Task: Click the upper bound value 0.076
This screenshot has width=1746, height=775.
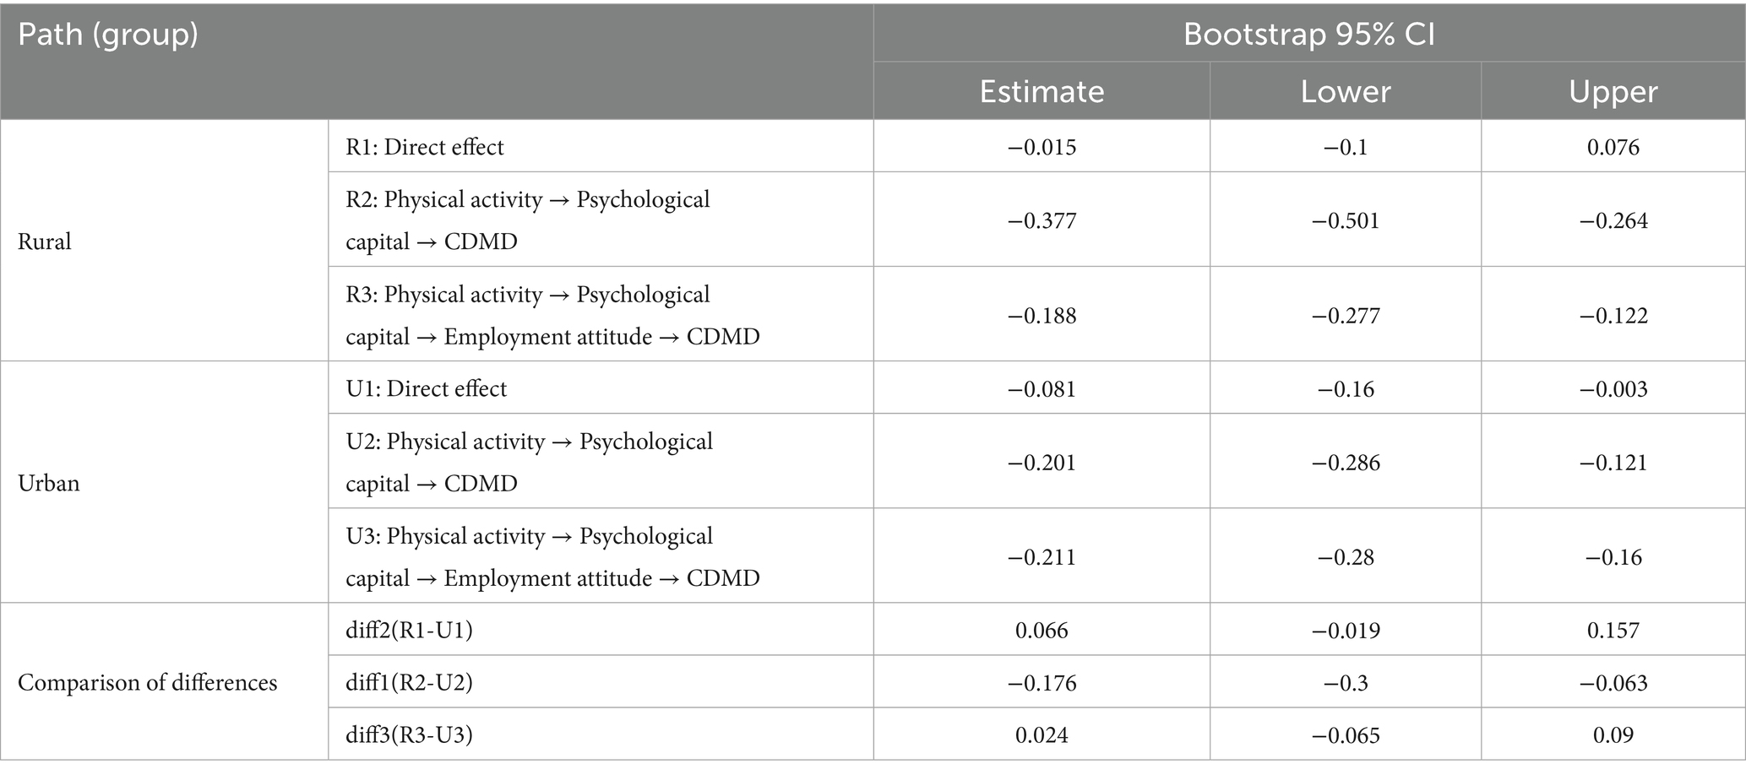Action: 1613,147
